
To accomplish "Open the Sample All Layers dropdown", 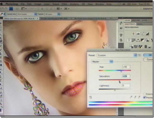I will pos(52,14).
